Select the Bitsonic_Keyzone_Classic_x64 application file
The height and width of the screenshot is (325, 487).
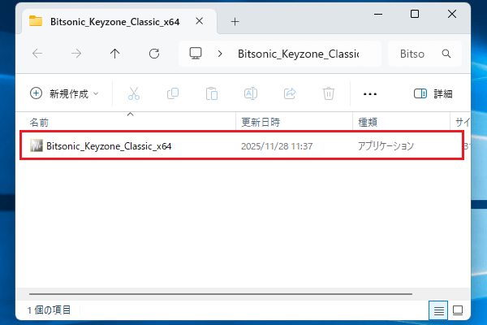(109, 146)
